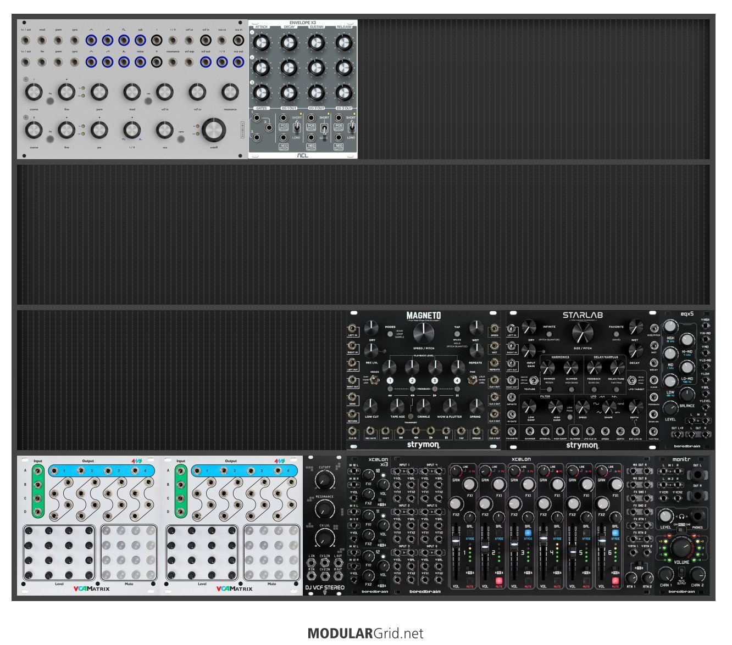732x645 pixels.
Task: Click the DJ VCF Stereo L IN jack
Action: tap(312, 563)
